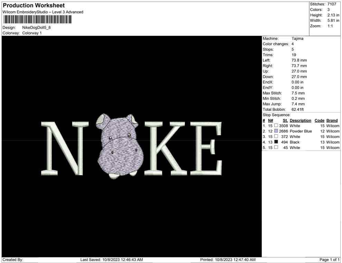Click the design name 'NikeDogDoll5_8'

[36, 28]
